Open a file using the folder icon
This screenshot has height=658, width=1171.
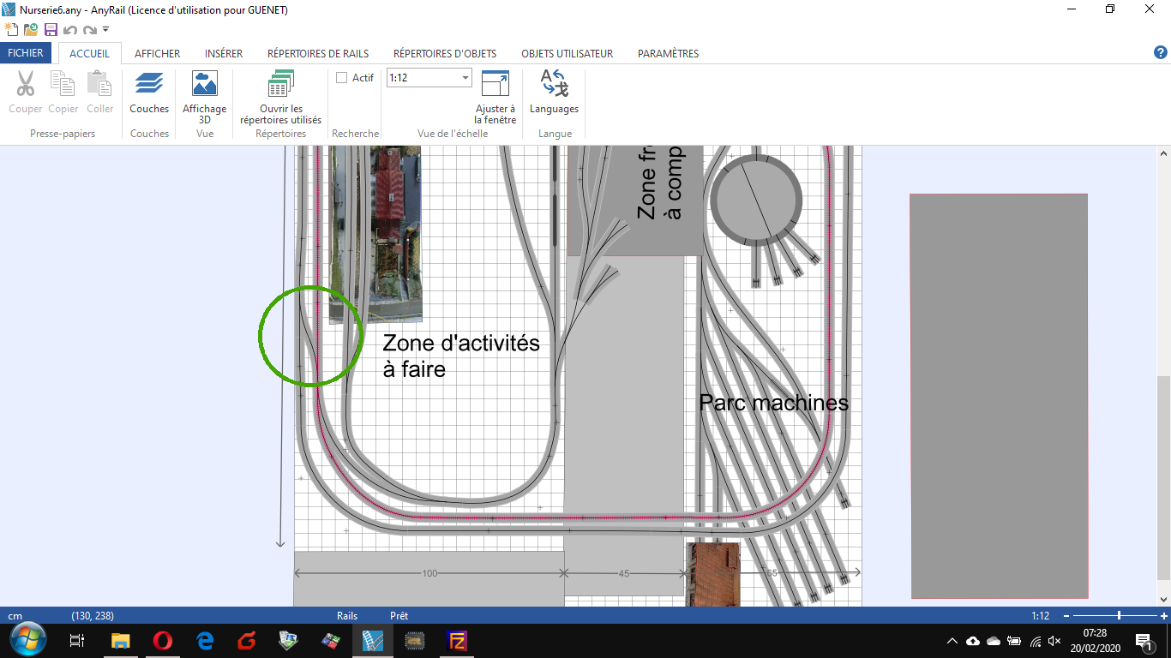pyautogui.click(x=31, y=30)
